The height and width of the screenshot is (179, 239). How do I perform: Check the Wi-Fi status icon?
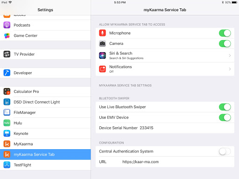click(x=10, y=2)
